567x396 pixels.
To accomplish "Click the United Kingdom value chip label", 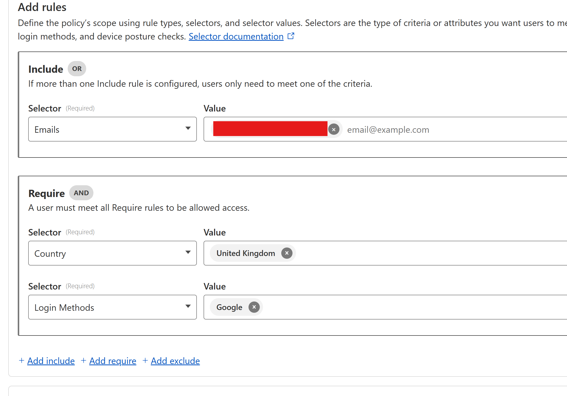I will (246, 253).
